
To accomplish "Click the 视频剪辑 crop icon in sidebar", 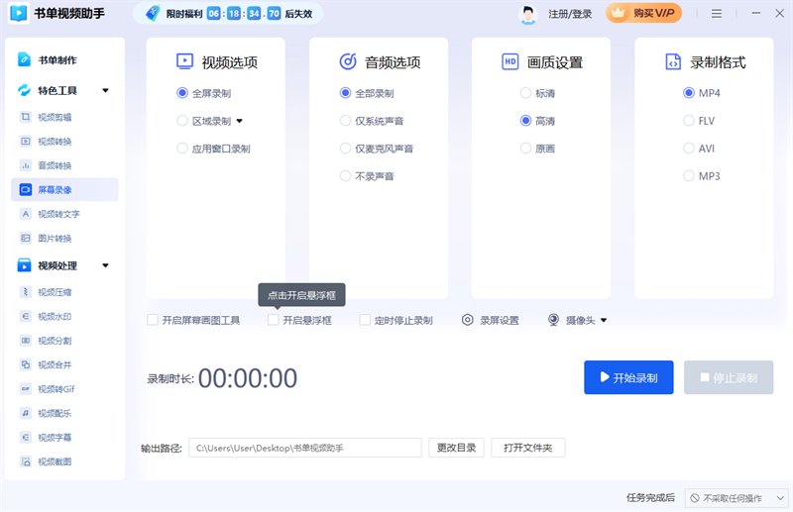I will [26, 117].
